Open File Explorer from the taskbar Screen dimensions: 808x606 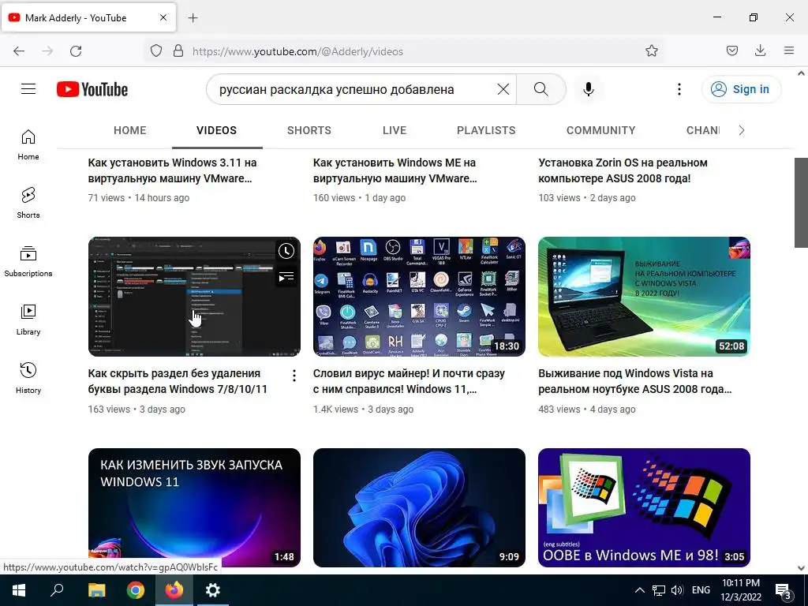click(x=96, y=590)
